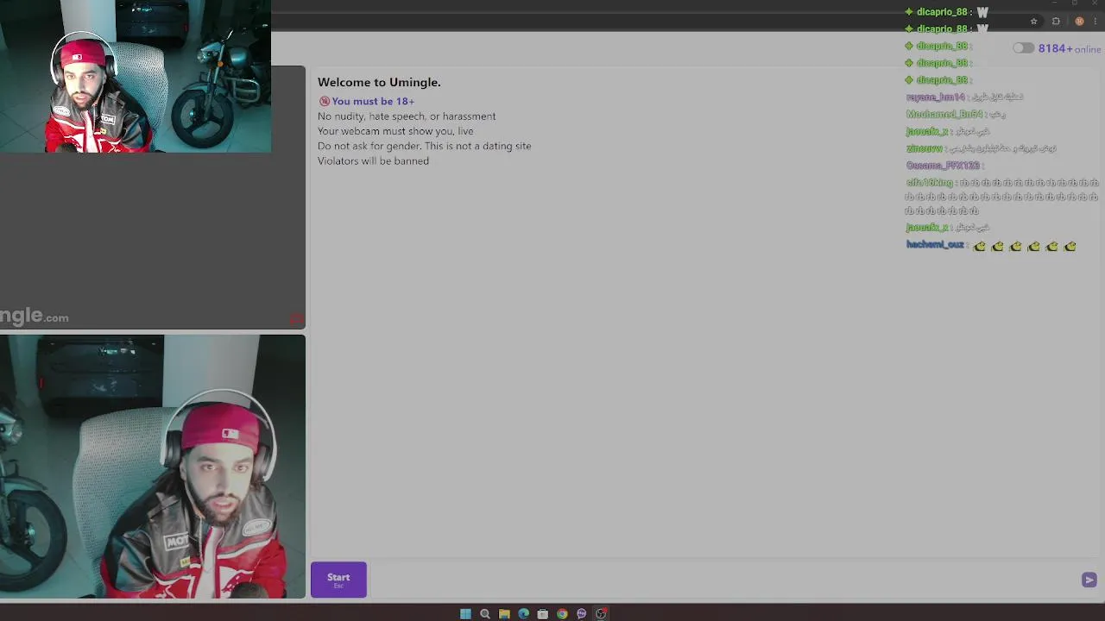This screenshot has width=1105, height=621.
Task: Bookmark this page with the star icon
Action: click(1033, 22)
